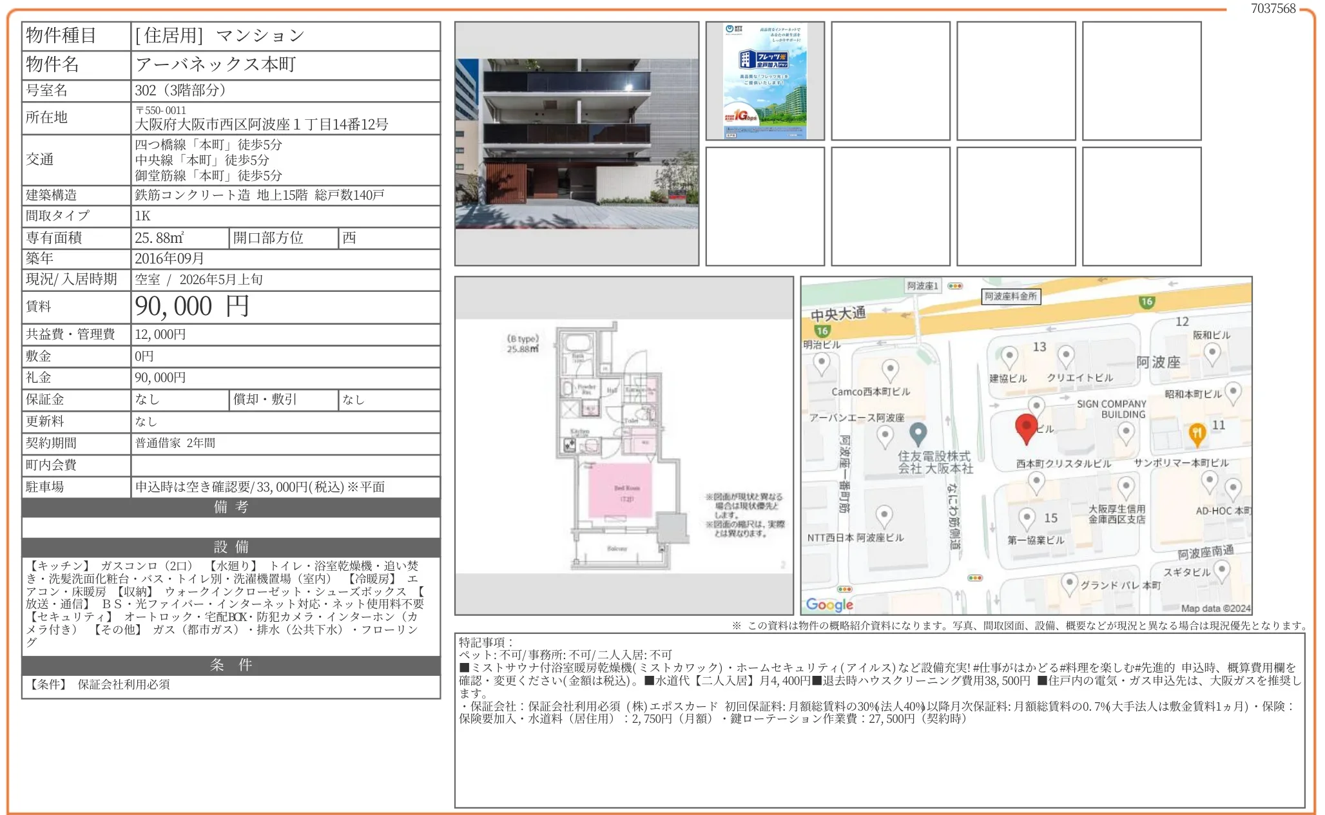Click the Google logo on map
This screenshot has height=815, width=1325.
tap(829, 604)
